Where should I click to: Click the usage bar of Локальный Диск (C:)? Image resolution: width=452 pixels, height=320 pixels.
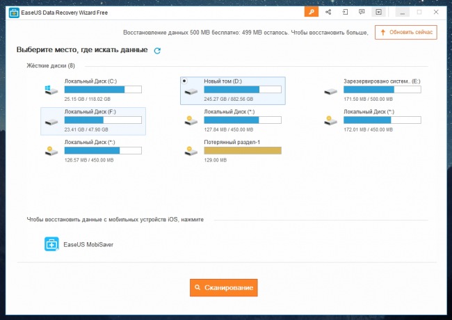tap(103, 89)
